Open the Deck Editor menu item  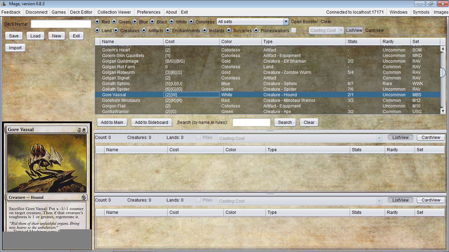81,12
